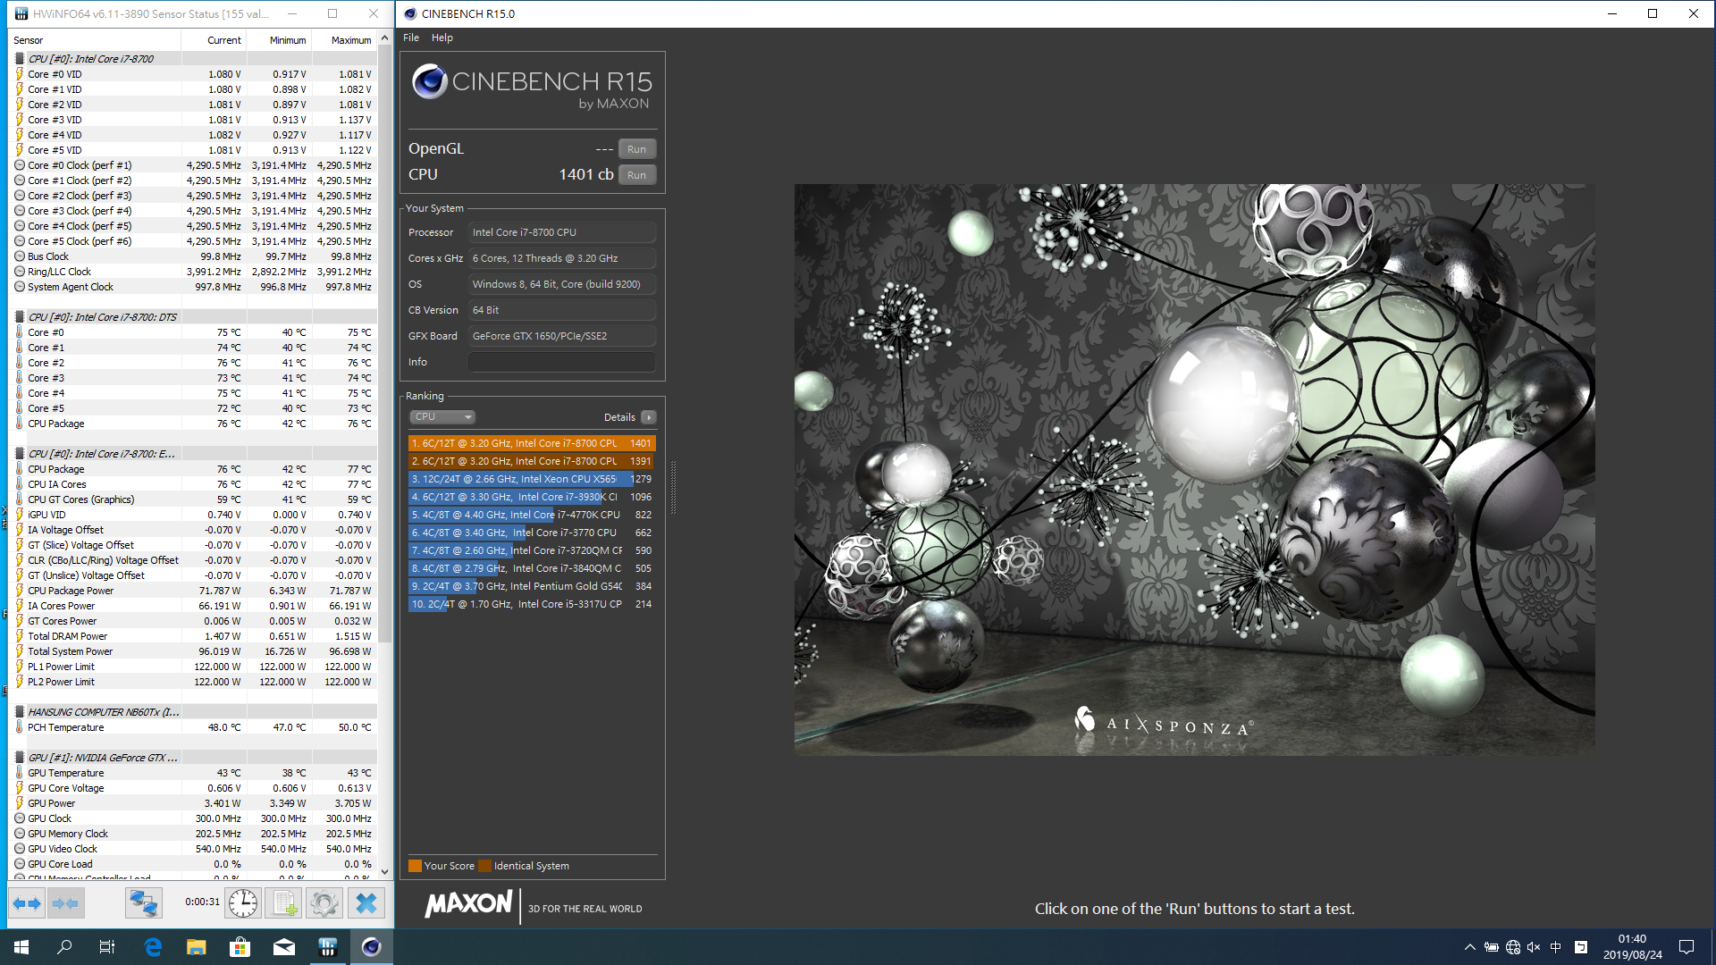Click the vertical splitter handle beside the ranking panel
This screenshot has height=965, width=1716.
tap(672, 488)
